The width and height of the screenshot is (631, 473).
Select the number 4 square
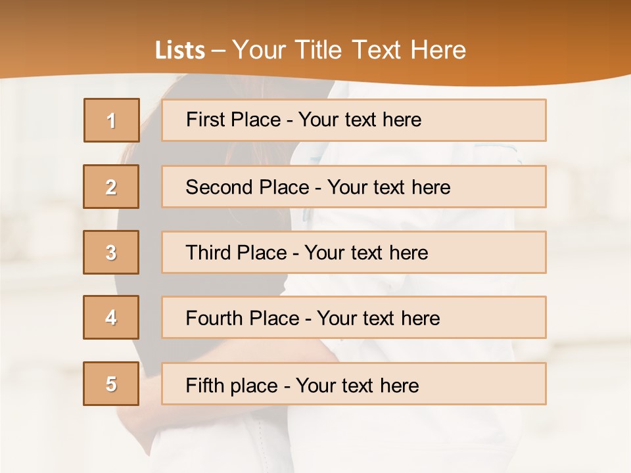[111, 317]
